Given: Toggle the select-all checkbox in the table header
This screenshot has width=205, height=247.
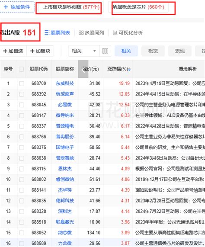Looking at the screenshot, I should (21, 69).
